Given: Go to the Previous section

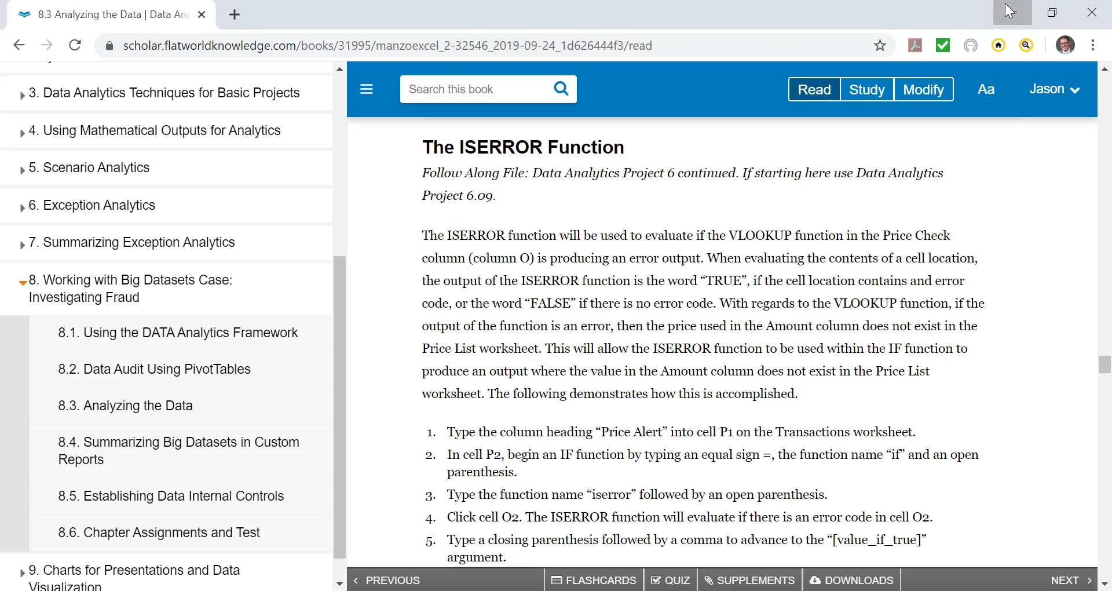Looking at the screenshot, I should tap(386, 580).
